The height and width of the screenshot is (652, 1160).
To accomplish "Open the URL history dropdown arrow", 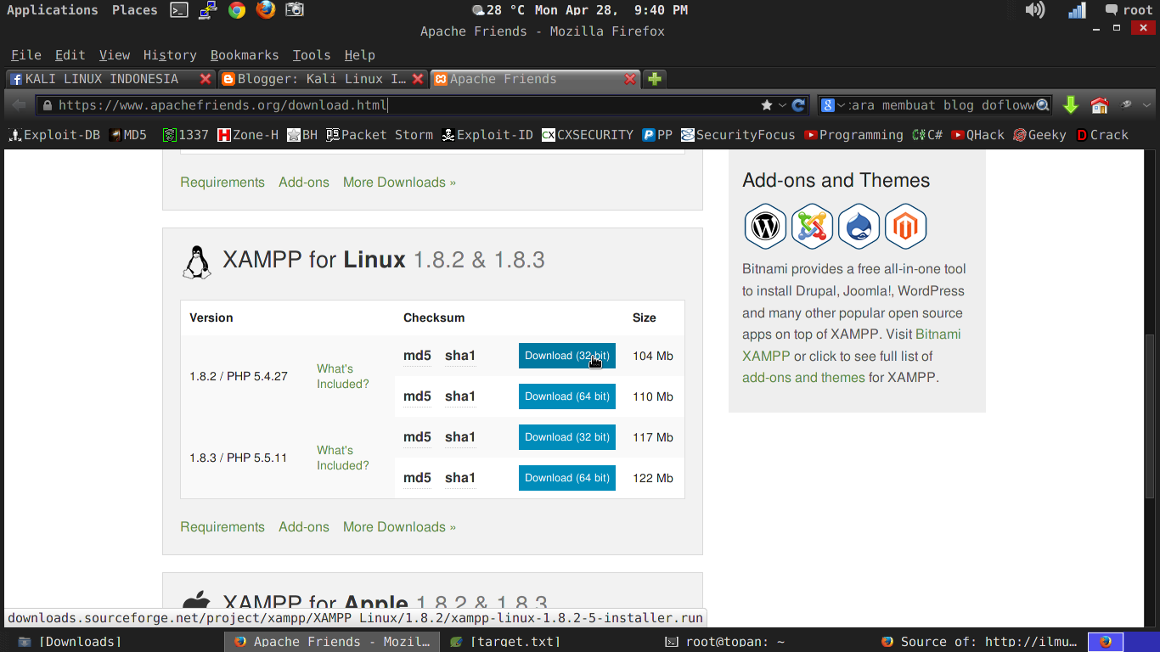I will 782,105.
